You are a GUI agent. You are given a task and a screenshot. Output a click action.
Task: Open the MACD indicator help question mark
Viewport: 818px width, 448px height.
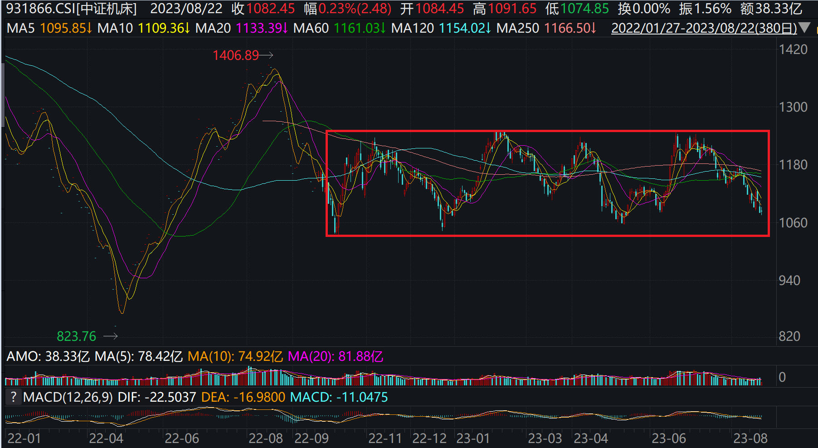coord(14,397)
